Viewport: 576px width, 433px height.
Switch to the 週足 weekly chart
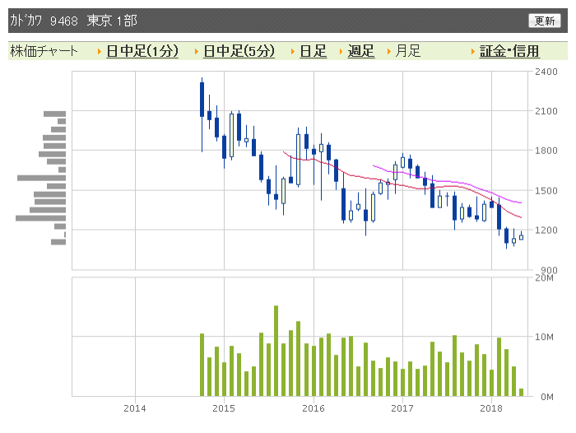point(361,51)
